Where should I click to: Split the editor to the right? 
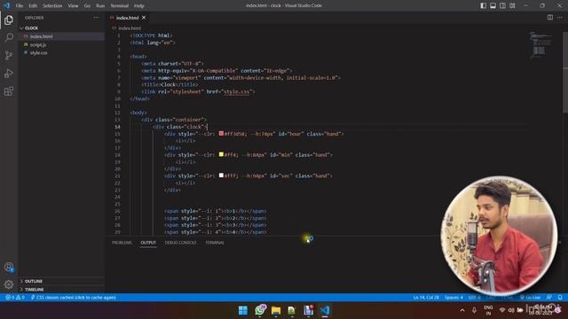pos(550,18)
